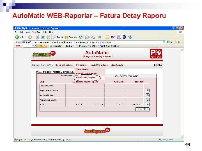Click the History icon beside Favorites
The height and width of the screenshot is (151, 202).
click(81, 37)
